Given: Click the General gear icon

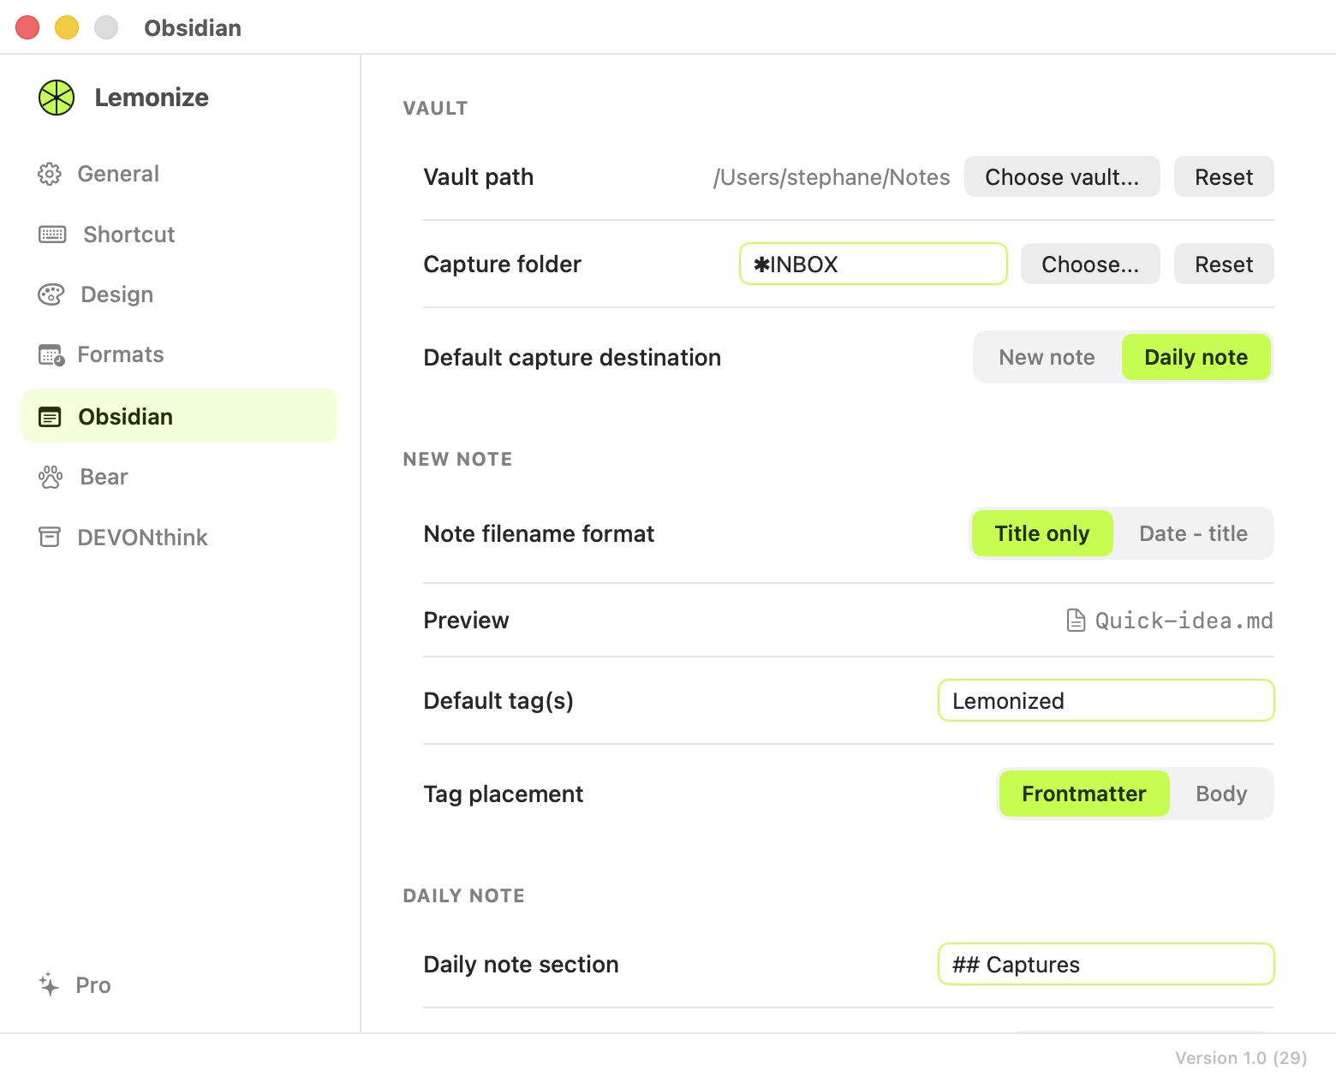Looking at the screenshot, I should [50, 174].
